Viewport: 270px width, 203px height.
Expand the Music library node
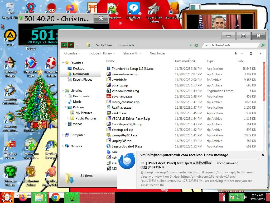(66, 102)
